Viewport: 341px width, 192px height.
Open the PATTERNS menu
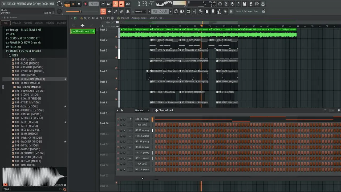coord(21,4)
